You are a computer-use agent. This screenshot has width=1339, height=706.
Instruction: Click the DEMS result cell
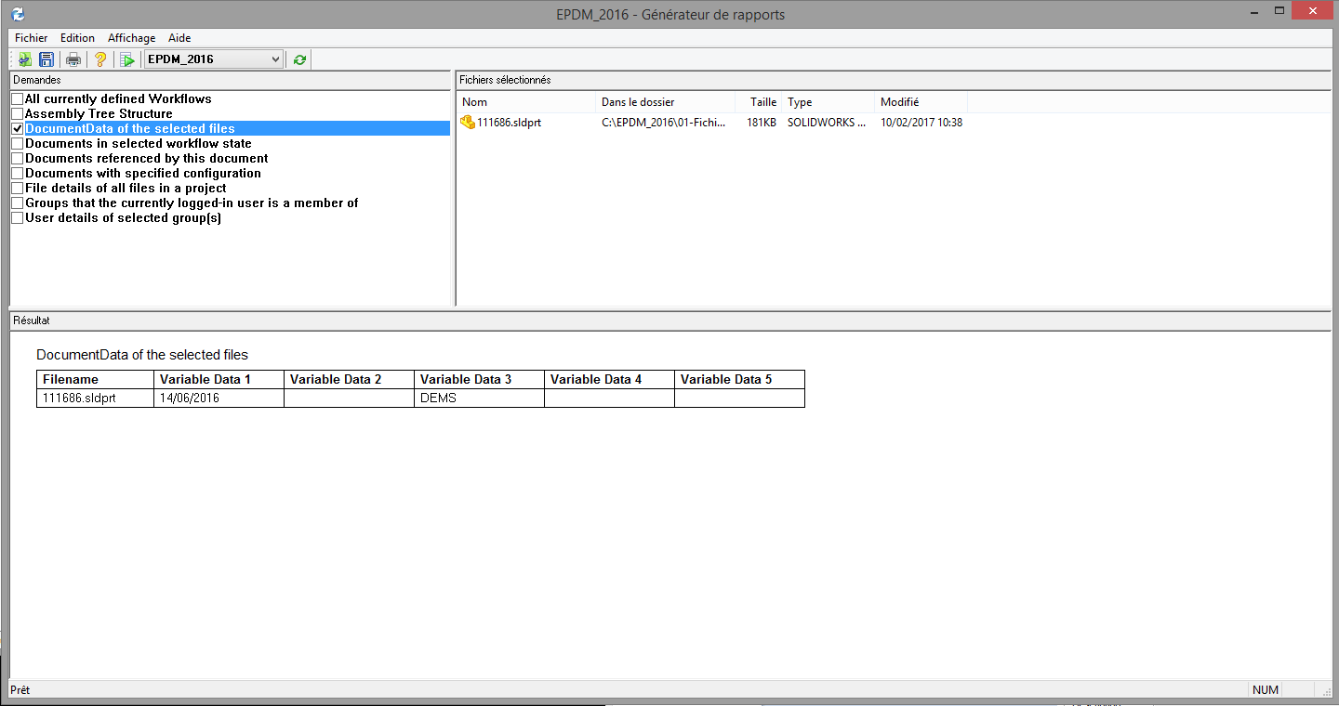point(479,398)
